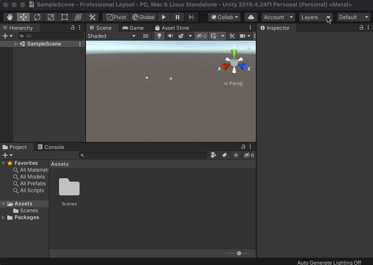Switch to the Inspector tab

pyautogui.click(x=277, y=28)
